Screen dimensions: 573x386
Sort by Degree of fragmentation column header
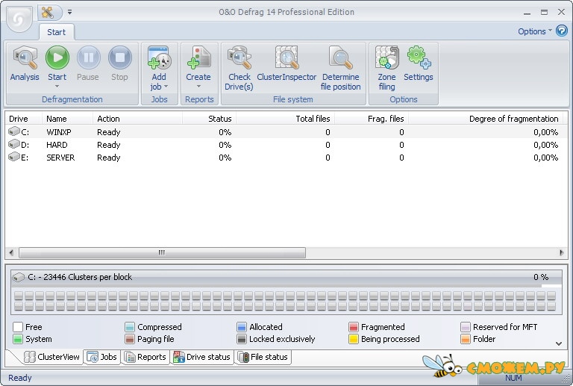pos(486,119)
